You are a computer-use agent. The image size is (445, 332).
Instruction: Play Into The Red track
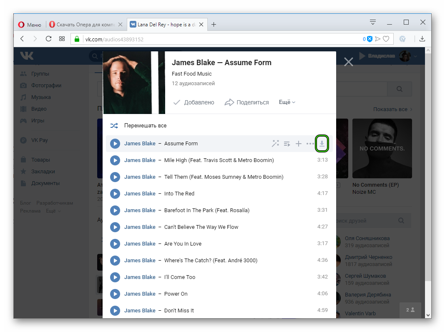[x=115, y=194]
